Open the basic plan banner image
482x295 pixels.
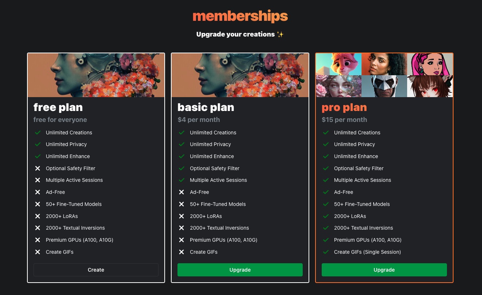tap(240, 75)
